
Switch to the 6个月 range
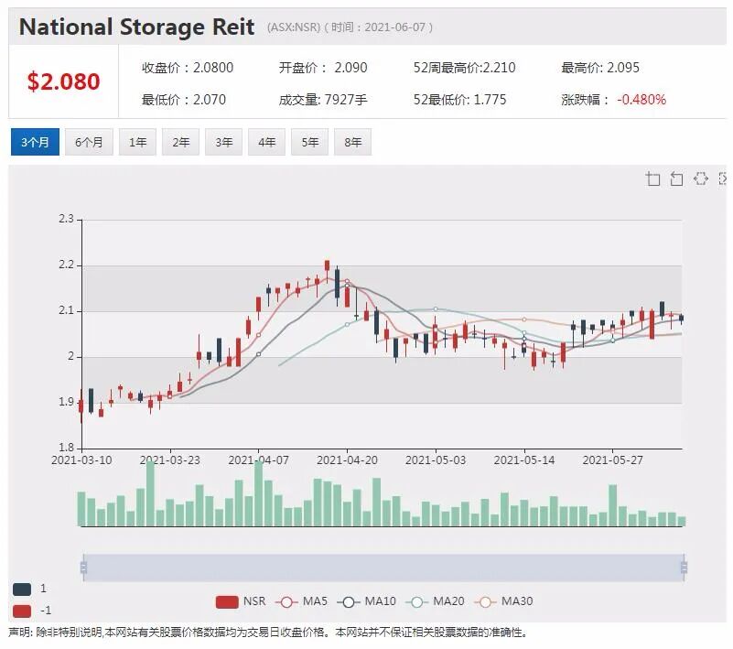pyautogui.click(x=89, y=142)
